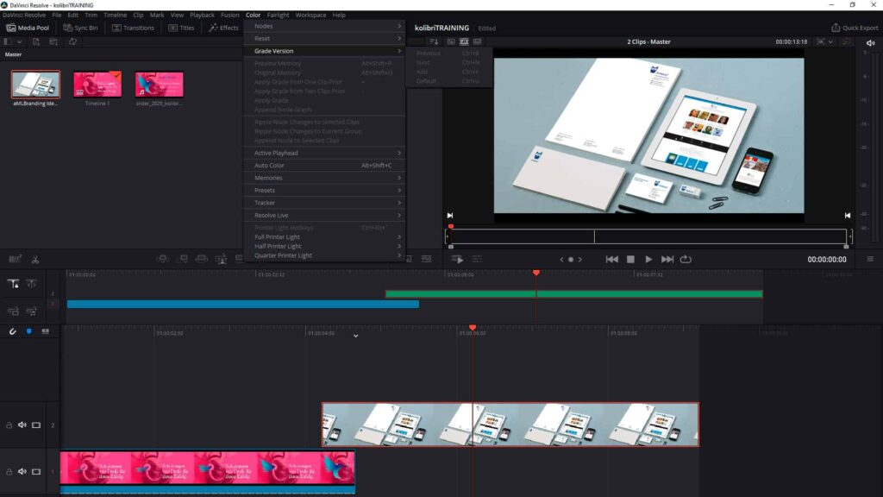This screenshot has width=883, height=497.
Task: Expand the Tracker submenu
Action: click(324, 202)
